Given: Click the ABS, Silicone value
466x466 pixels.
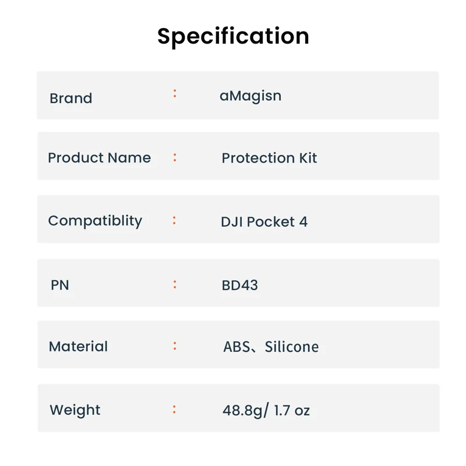Looking at the screenshot, I should pos(271,347).
